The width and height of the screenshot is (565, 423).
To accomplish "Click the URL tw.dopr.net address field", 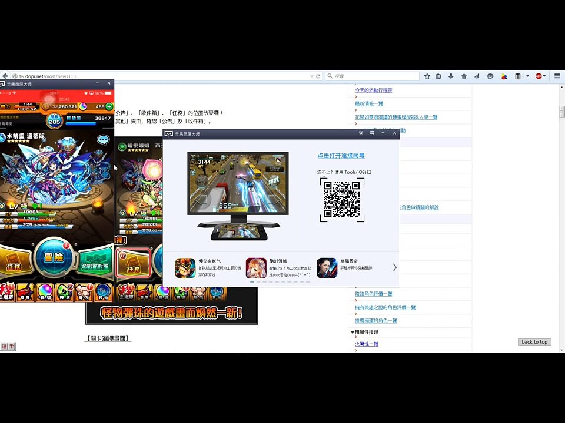I will coord(162,76).
